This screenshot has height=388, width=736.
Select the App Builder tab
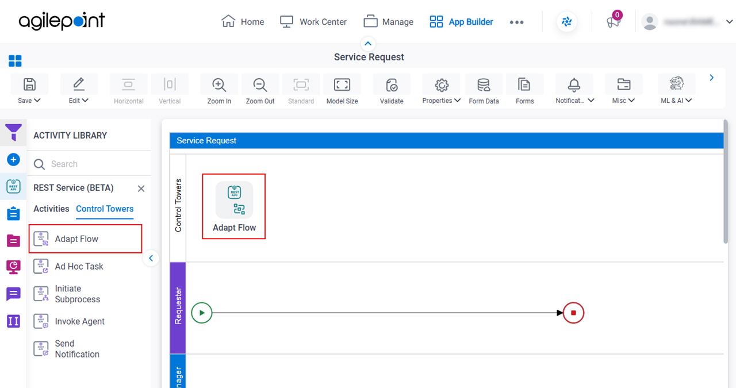click(461, 21)
